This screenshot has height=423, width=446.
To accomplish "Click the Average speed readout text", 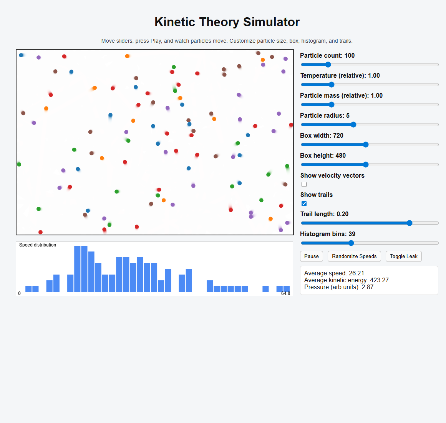I will point(334,273).
